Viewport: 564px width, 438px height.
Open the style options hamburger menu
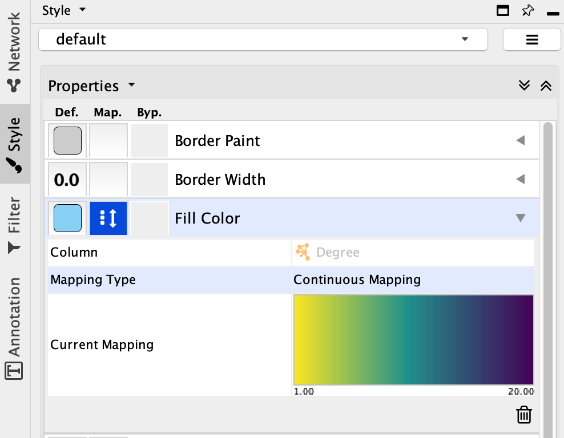(531, 39)
